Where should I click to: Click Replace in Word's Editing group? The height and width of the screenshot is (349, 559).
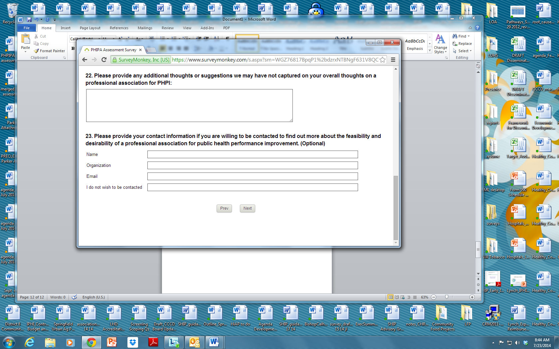click(x=462, y=44)
